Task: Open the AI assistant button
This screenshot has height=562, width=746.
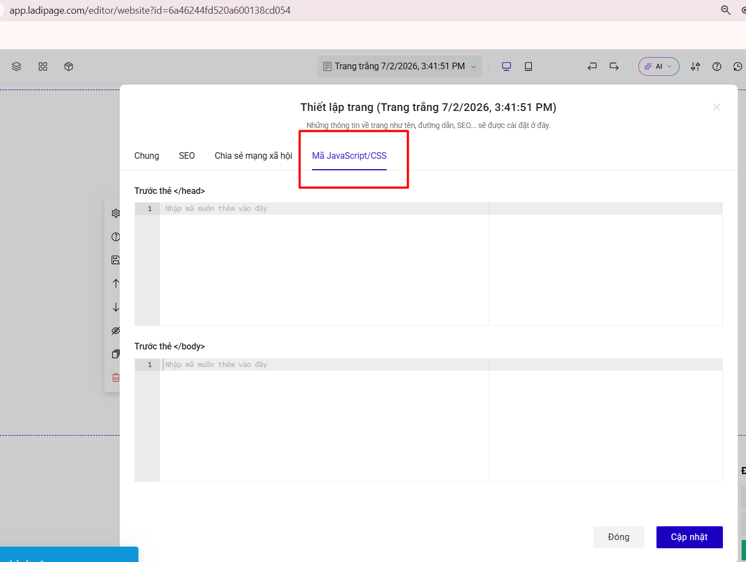Action: click(x=659, y=66)
